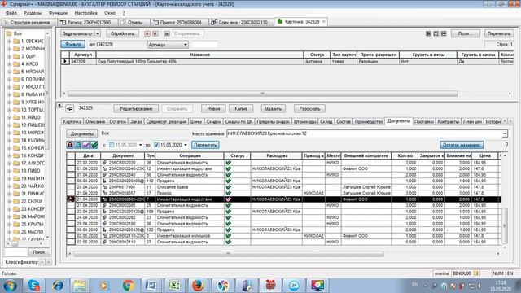This screenshot has width=521, height=293.
Task: Toggle the 'с' start date checkbox
Action: pyautogui.click(x=112, y=145)
